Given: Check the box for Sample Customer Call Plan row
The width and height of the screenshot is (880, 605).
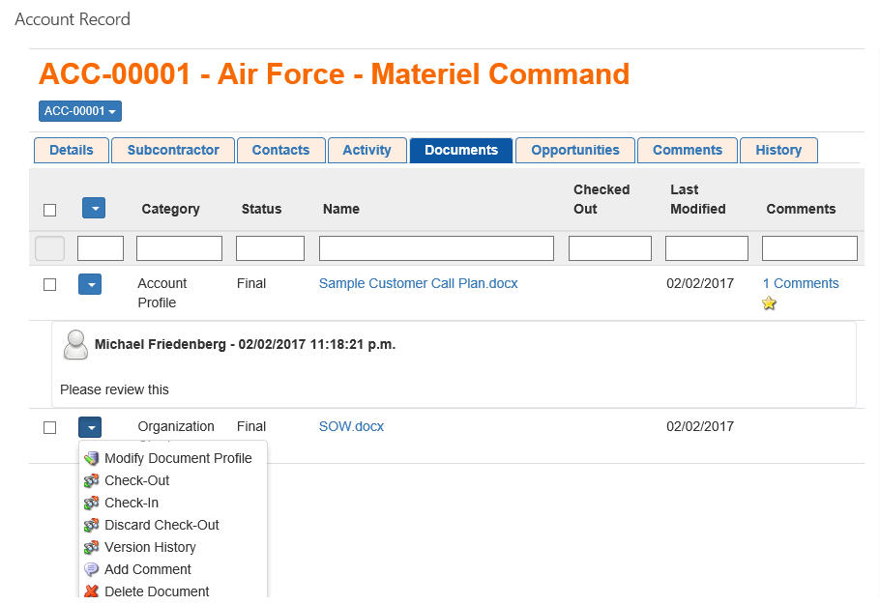Looking at the screenshot, I should pos(50,284).
